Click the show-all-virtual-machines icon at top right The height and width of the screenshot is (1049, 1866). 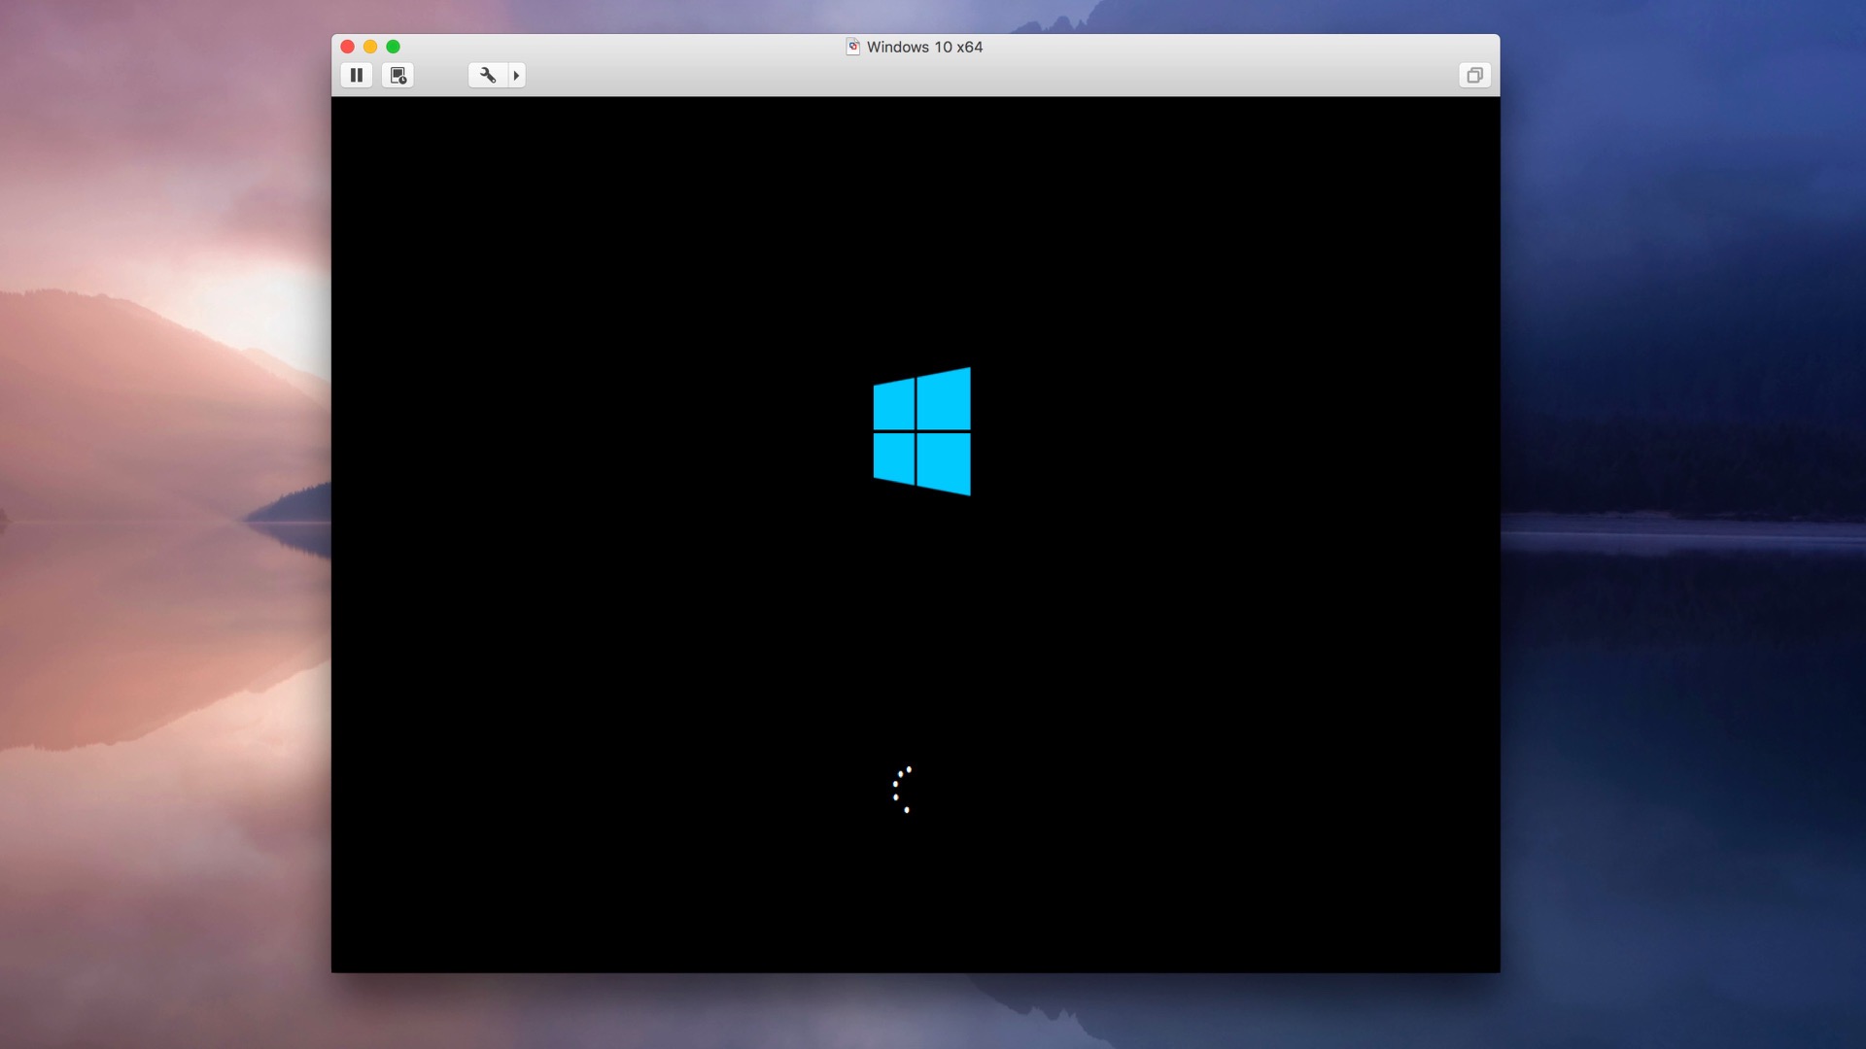(1474, 75)
